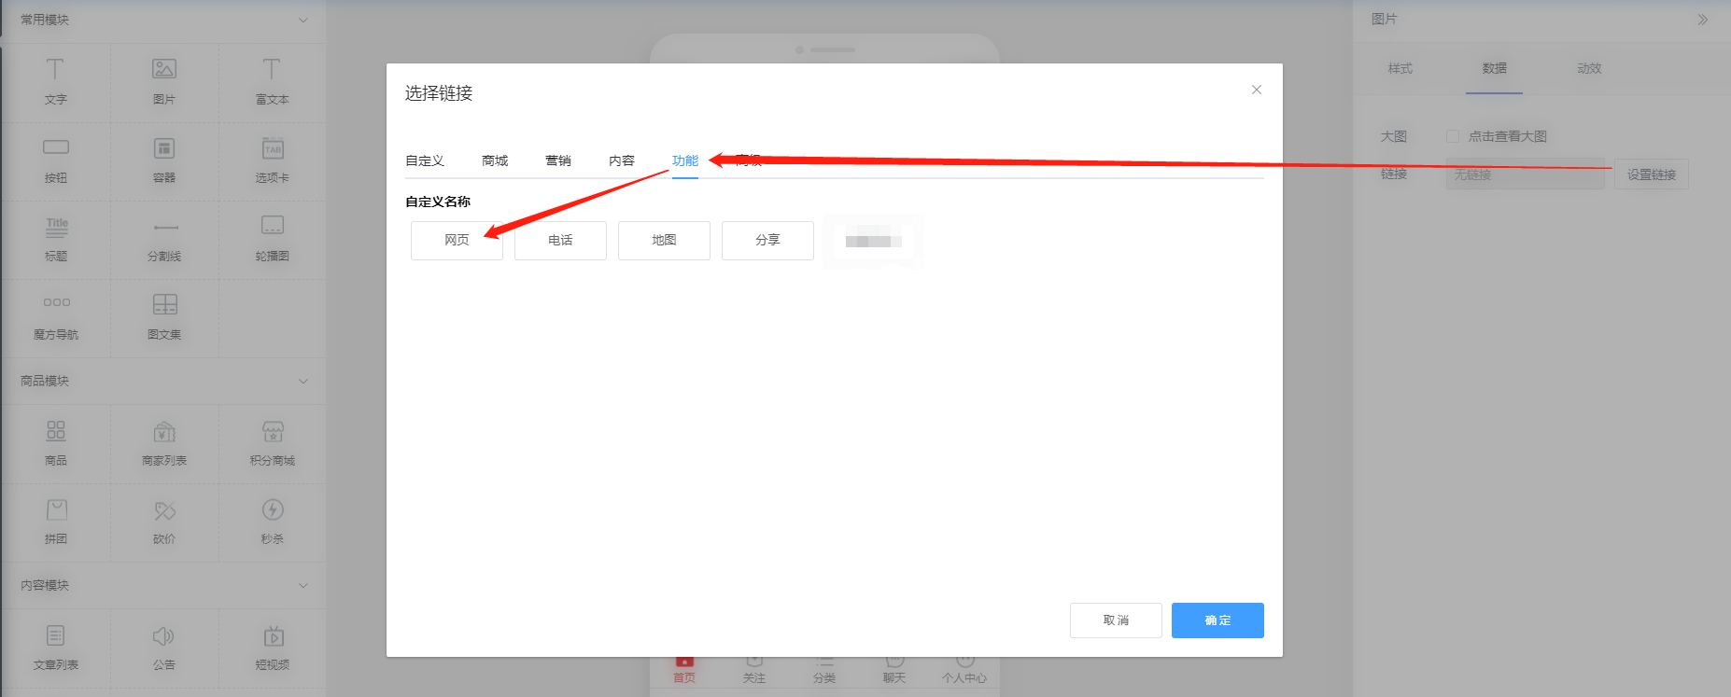
Task: Add the 商家列表 merchant list module
Action: tap(164, 442)
